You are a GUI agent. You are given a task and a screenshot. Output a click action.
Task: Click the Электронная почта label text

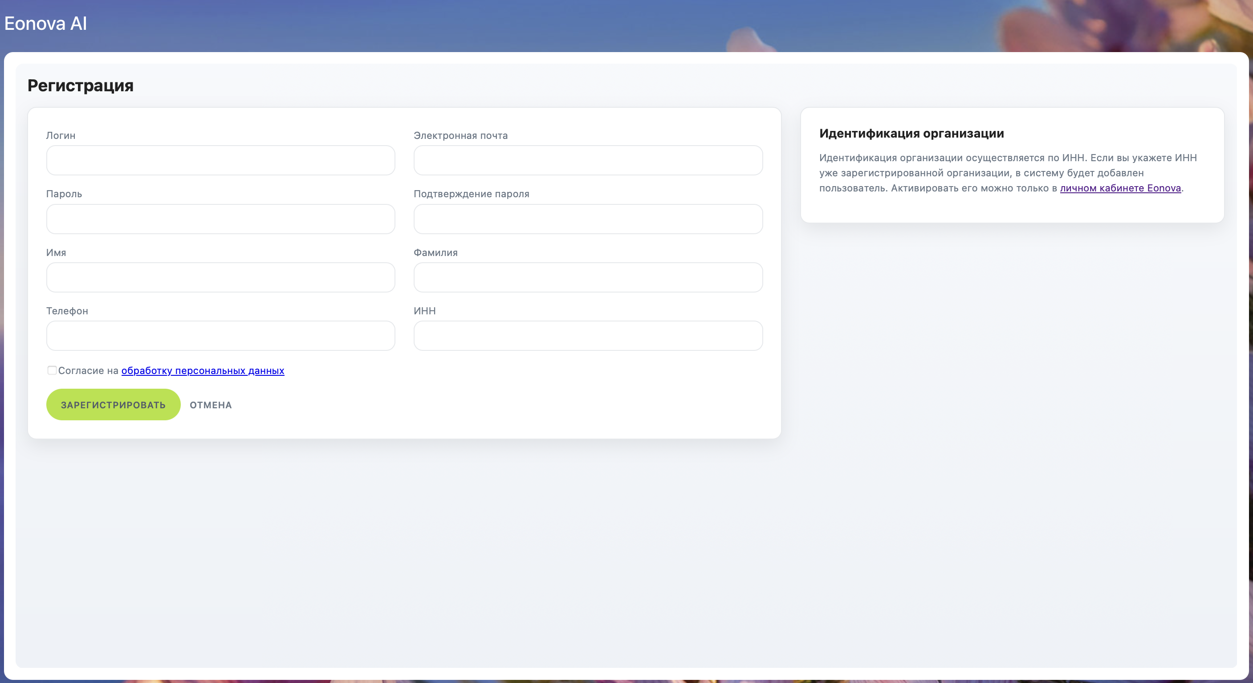tap(460, 135)
